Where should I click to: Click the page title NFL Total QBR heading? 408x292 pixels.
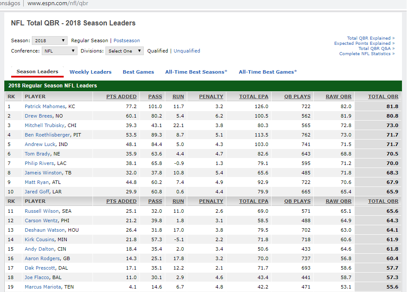click(73, 23)
